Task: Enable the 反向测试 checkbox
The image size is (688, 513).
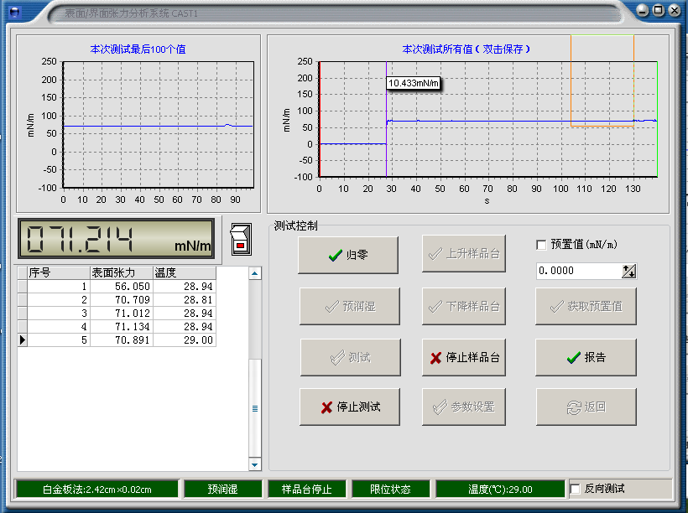Action: 575,489
